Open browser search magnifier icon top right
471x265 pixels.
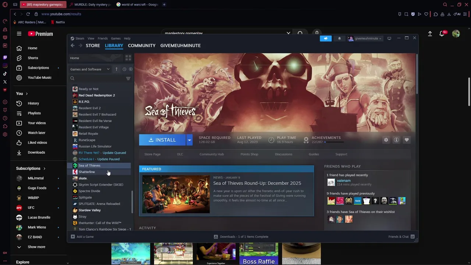point(445,5)
